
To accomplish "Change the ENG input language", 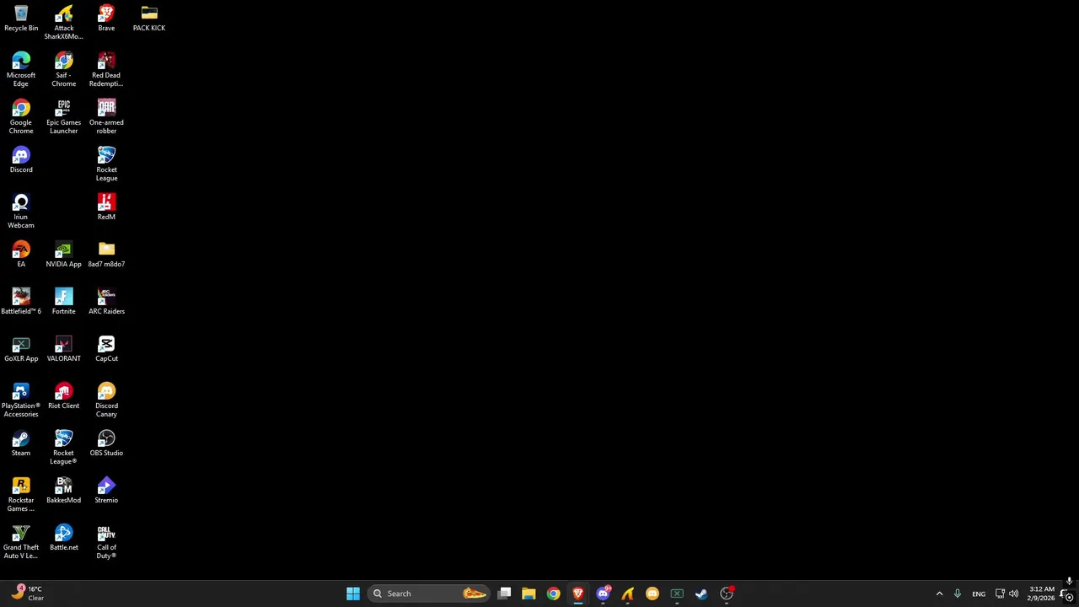I will tap(979, 594).
